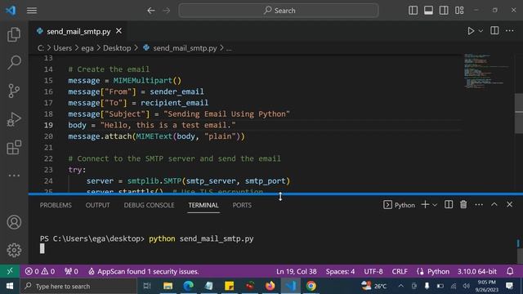Open Google Chrome from taskbar
This screenshot has width=523, height=294.
point(311,286)
